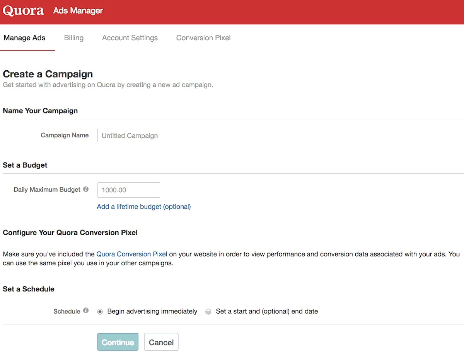
Task: Click the Daily Maximum Budget info icon
Action: pyautogui.click(x=85, y=189)
